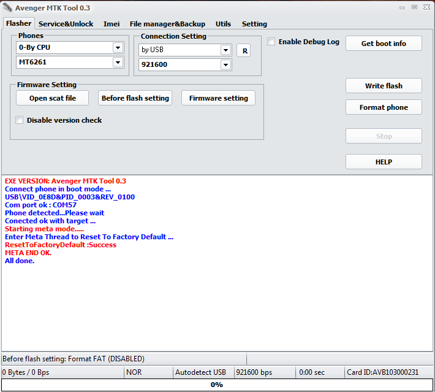Open Before flash setting button

coord(135,98)
